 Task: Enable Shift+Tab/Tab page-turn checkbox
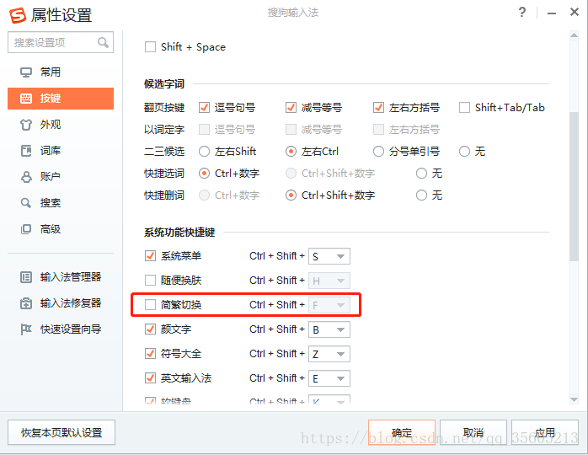465,108
